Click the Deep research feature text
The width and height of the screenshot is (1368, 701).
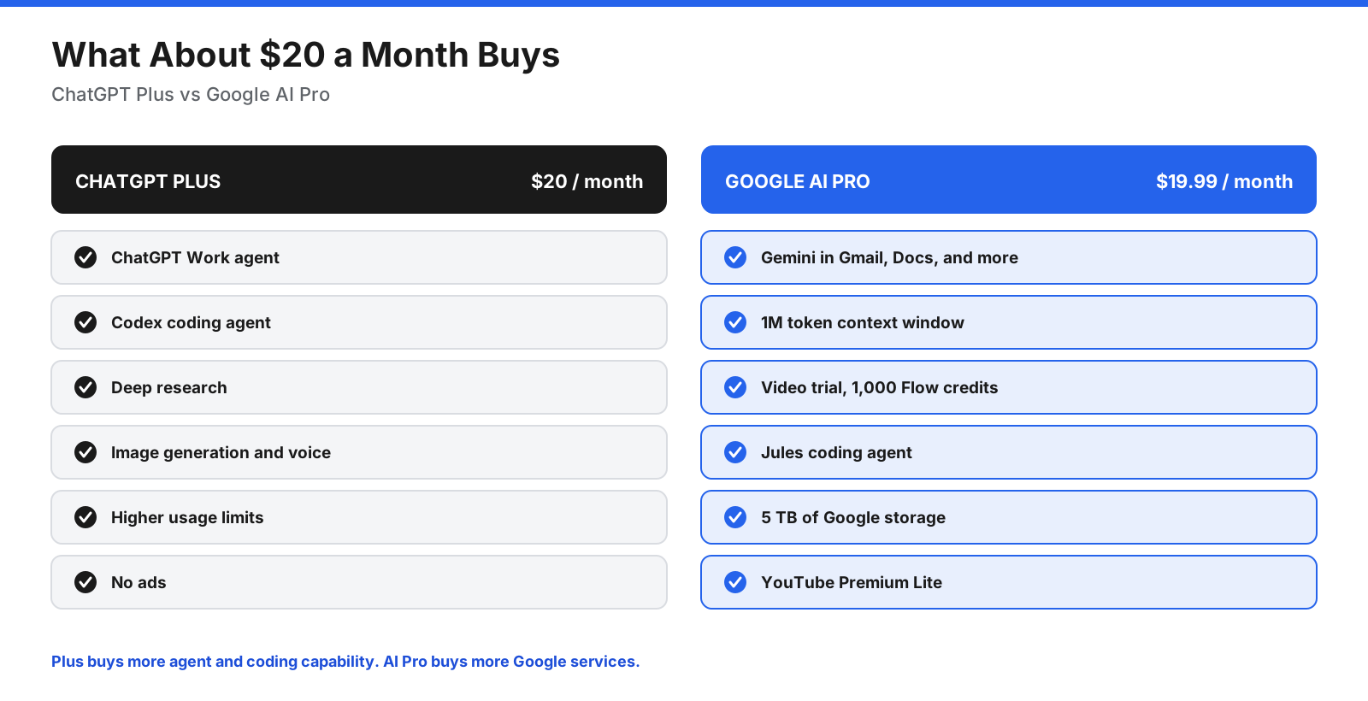point(169,387)
